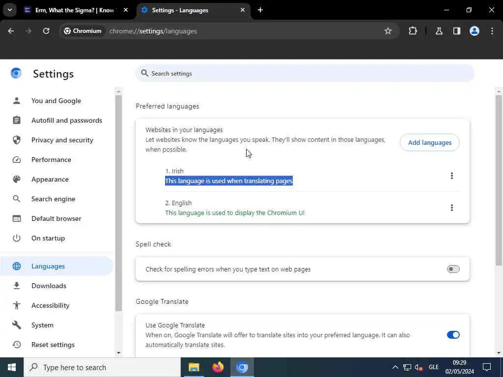Click the '2. English' language entry
The width and height of the screenshot is (503, 377).
(178, 203)
